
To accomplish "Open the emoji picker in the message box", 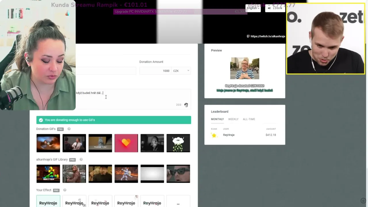I will tap(186, 105).
